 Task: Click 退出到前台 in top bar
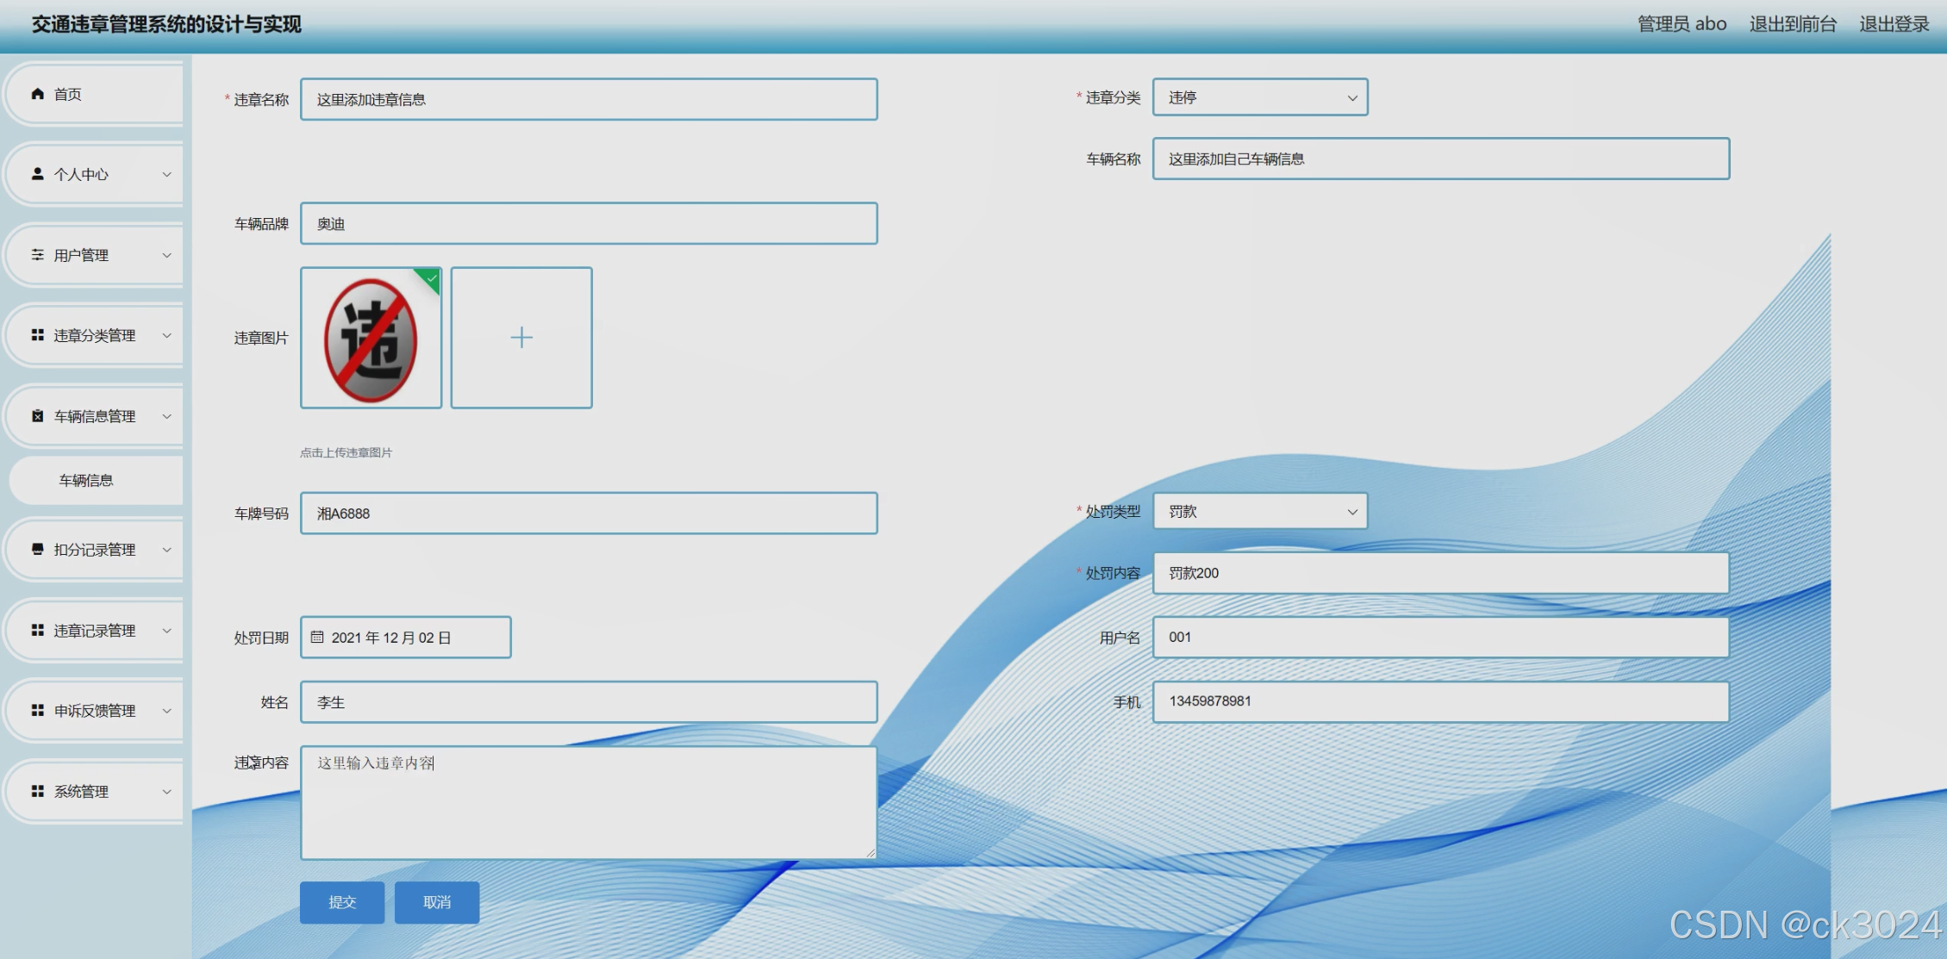coord(1793,24)
